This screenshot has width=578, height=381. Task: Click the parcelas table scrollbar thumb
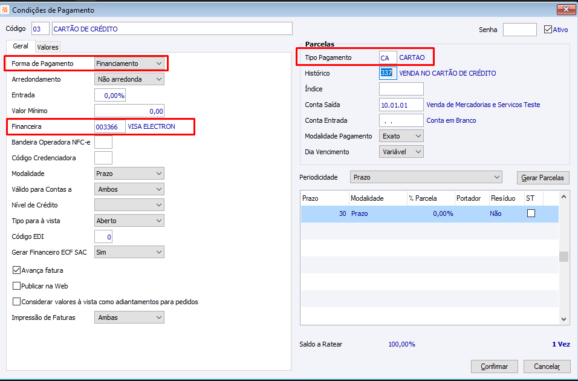click(563, 256)
